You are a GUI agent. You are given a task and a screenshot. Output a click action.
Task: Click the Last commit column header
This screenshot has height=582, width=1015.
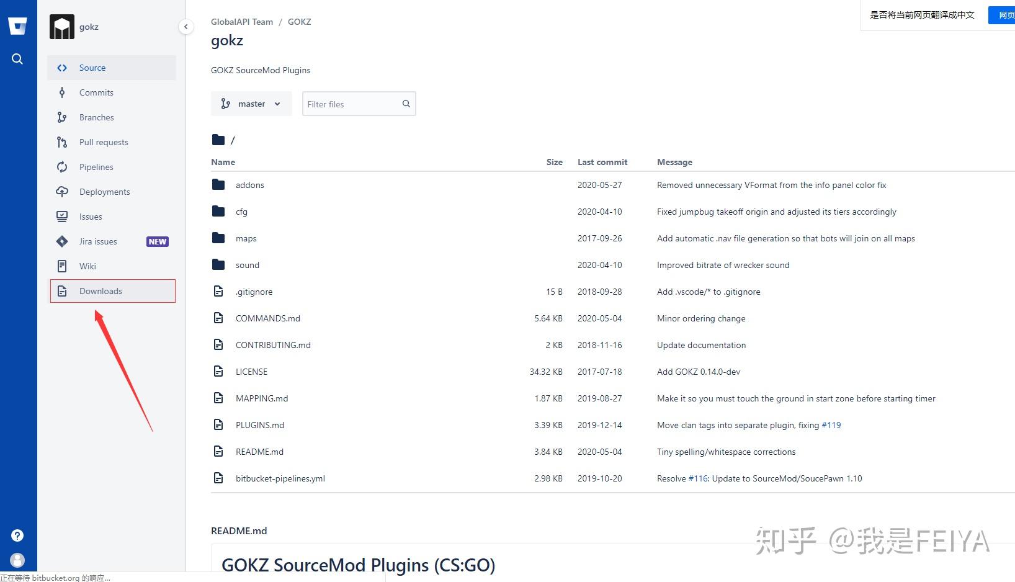pos(602,162)
